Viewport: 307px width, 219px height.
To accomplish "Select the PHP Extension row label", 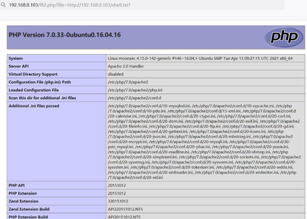I will [23, 193].
